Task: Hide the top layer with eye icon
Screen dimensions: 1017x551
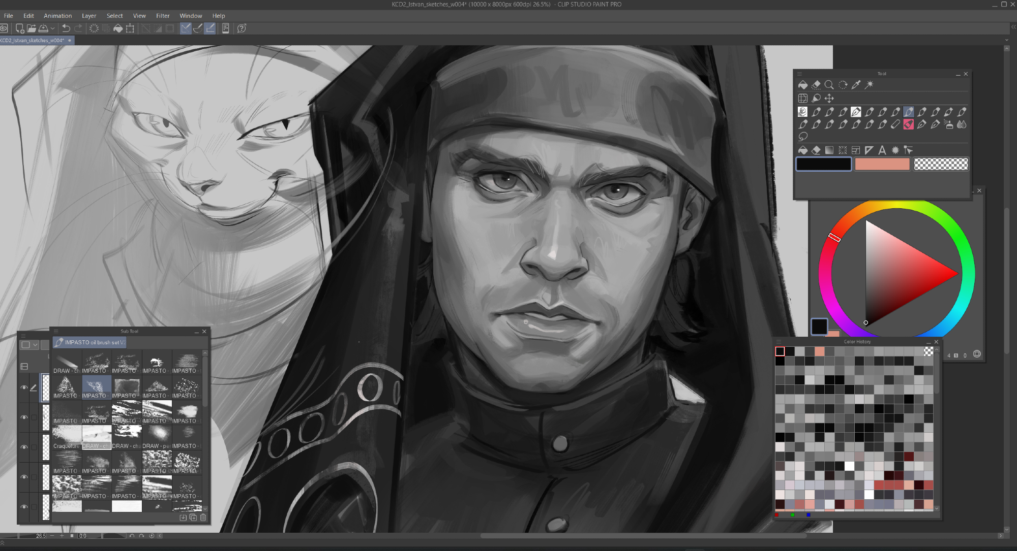Action: click(x=24, y=387)
